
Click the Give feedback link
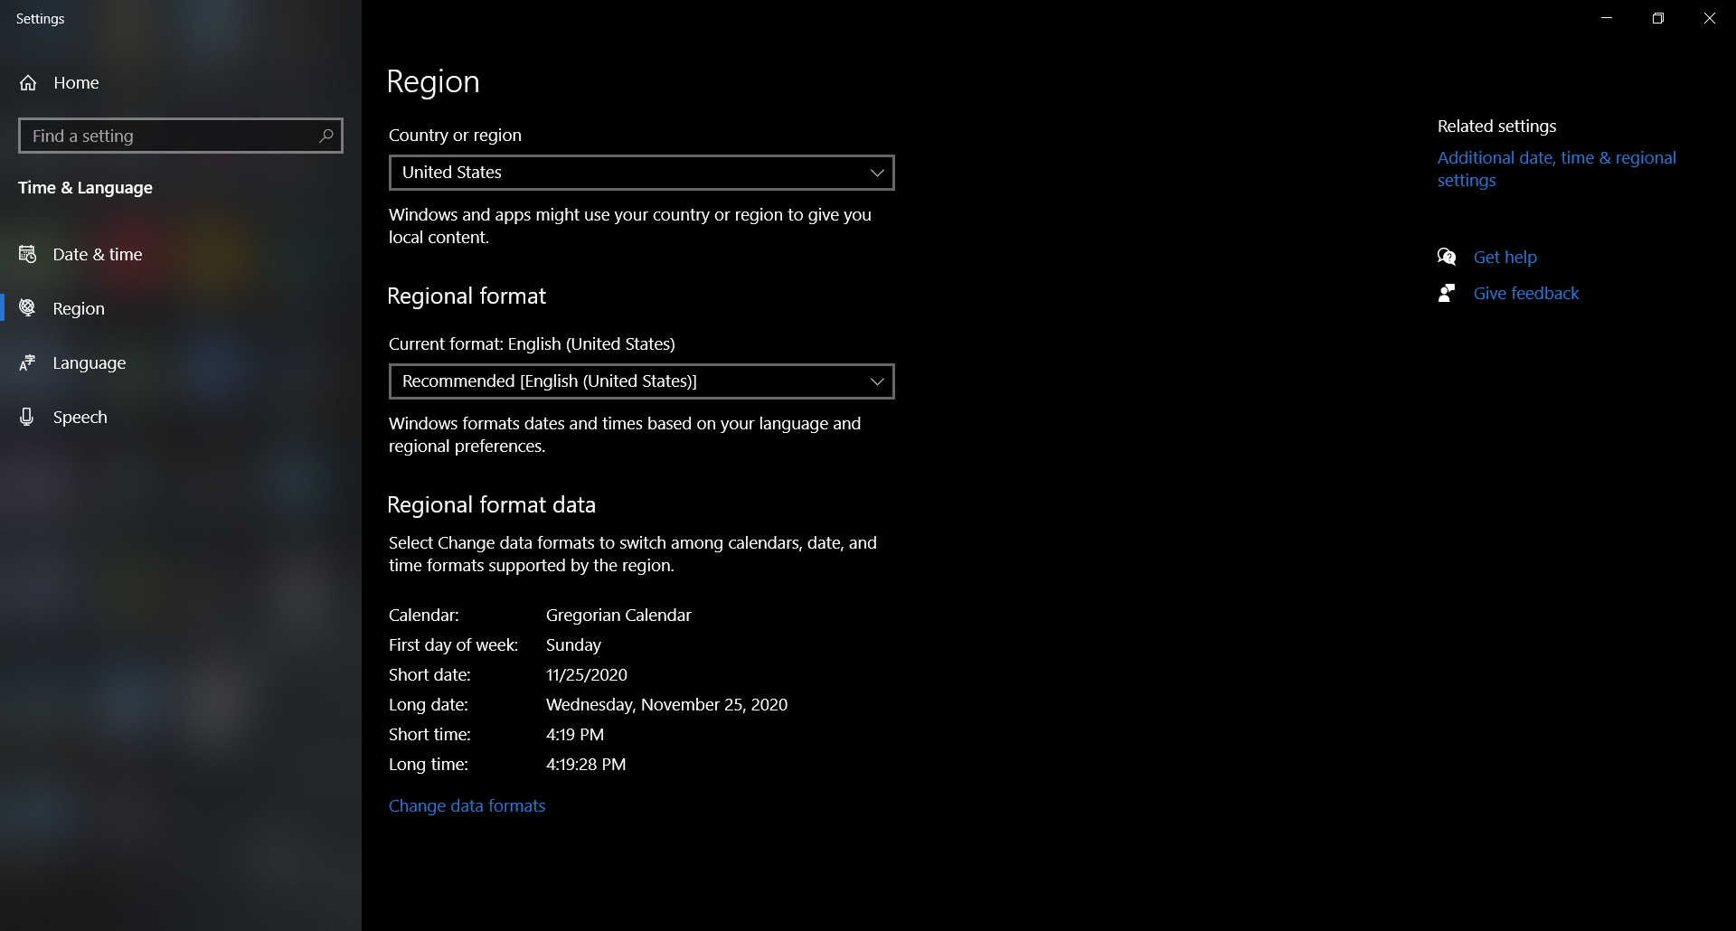[x=1525, y=293]
